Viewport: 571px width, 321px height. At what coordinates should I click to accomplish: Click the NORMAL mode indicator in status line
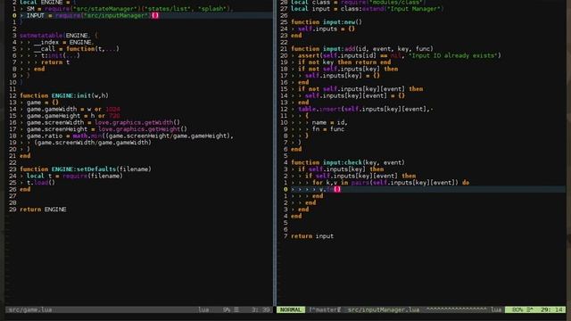click(291, 309)
